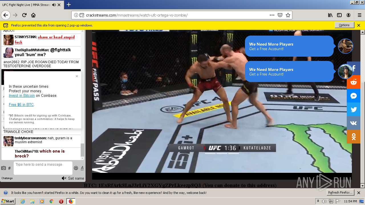The height and width of the screenshot is (205, 365).
Task: Go back to the previous page
Action: click(6, 15)
